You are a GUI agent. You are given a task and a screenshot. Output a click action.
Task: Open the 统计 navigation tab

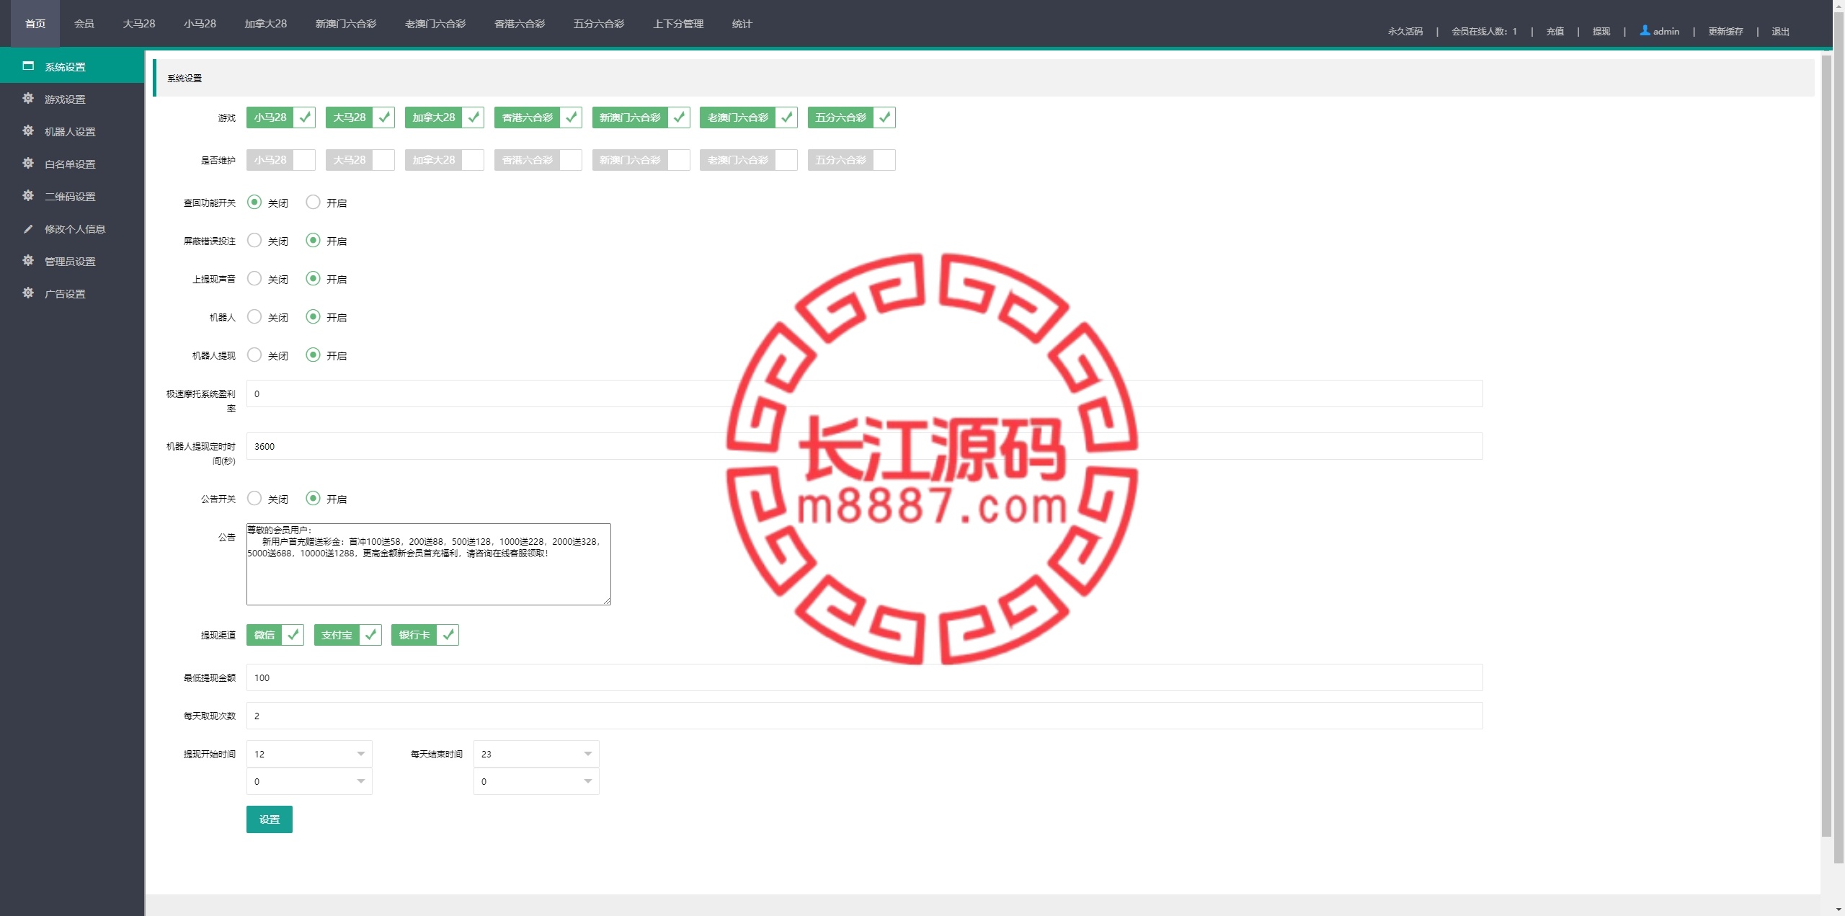coord(742,24)
